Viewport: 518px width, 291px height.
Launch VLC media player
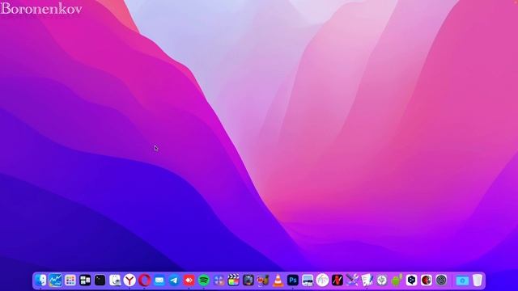278,280
